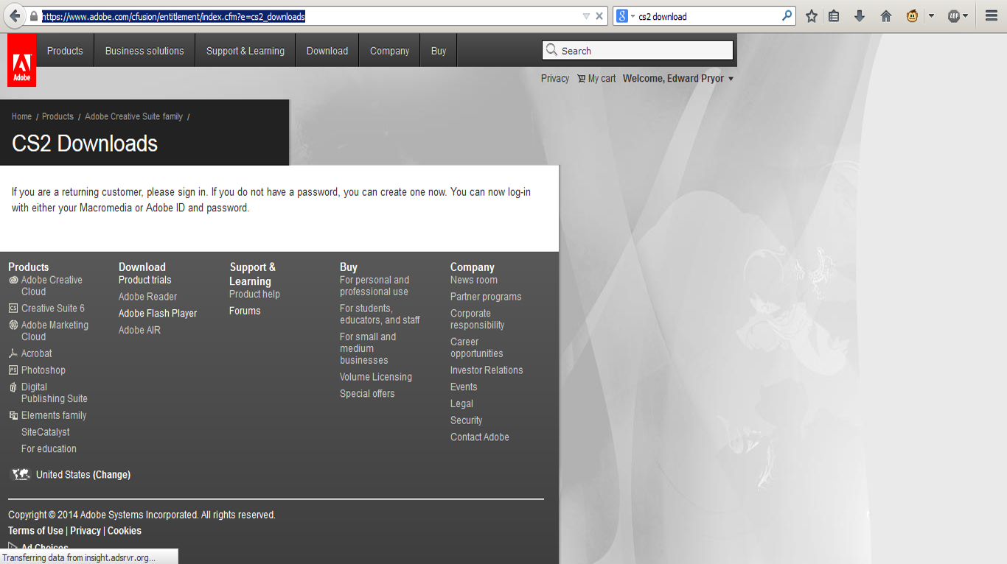This screenshot has width=1007, height=564.
Task: Go to the Products breadcrumb
Action: [58, 116]
